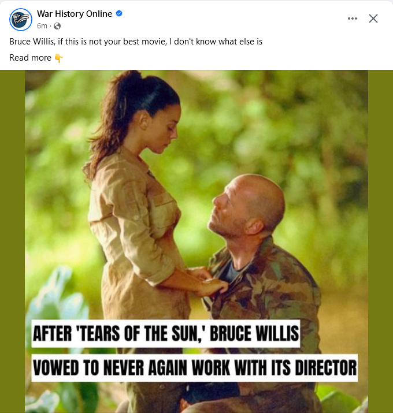Click the pointing-down hand emoji
The height and width of the screenshot is (413, 393).
point(58,58)
